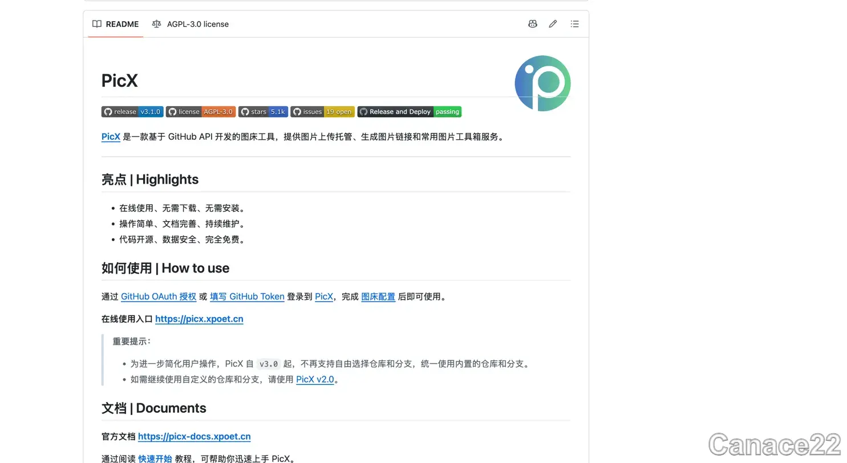This screenshot has height=463, width=847.
Task: Click the release v3.1.0 badge
Action: (132, 112)
